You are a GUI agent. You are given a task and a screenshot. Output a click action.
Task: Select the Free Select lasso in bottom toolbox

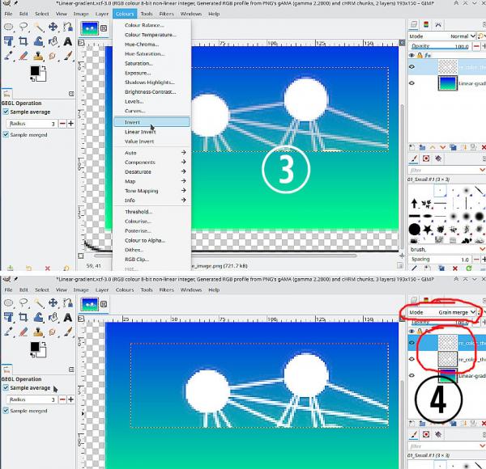click(23, 302)
